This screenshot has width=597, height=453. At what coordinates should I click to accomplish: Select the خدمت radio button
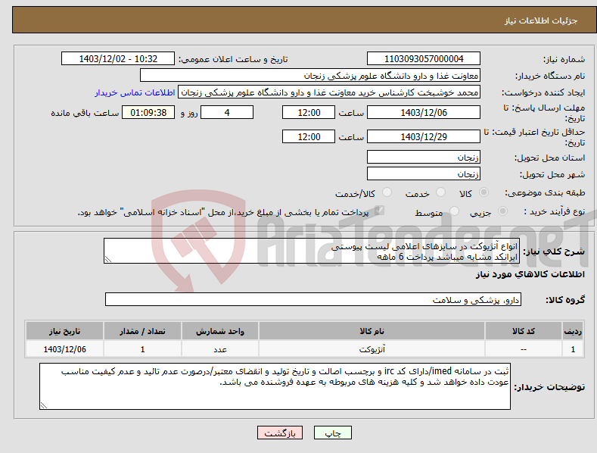point(440,192)
